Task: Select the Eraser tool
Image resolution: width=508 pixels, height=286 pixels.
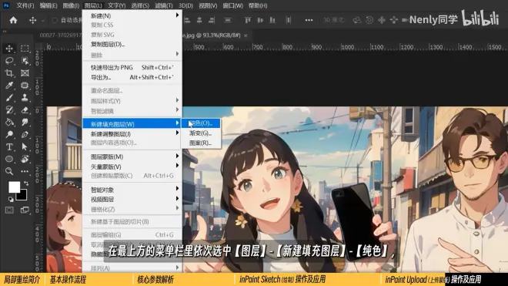Action: (x=25, y=110)
